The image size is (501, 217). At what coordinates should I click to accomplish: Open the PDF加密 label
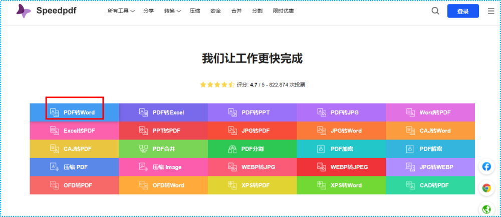(x=342, y=149)
